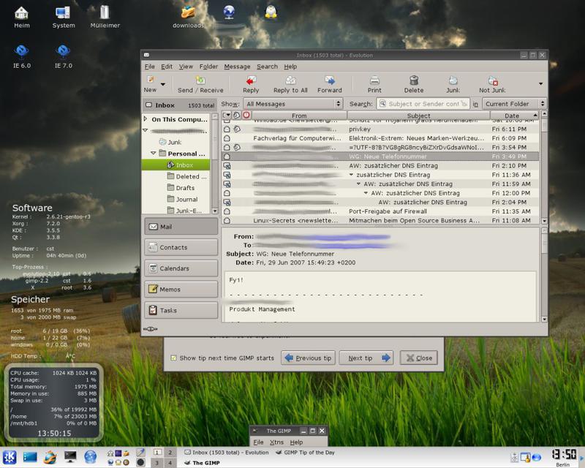This screenshot has width=585, height=468.
Task: Open the Xtns menu in GIMP
Action: click(276, 442)
